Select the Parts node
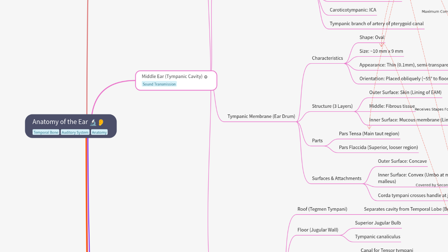Screen dimensions: 448x252 pos(317,140)
